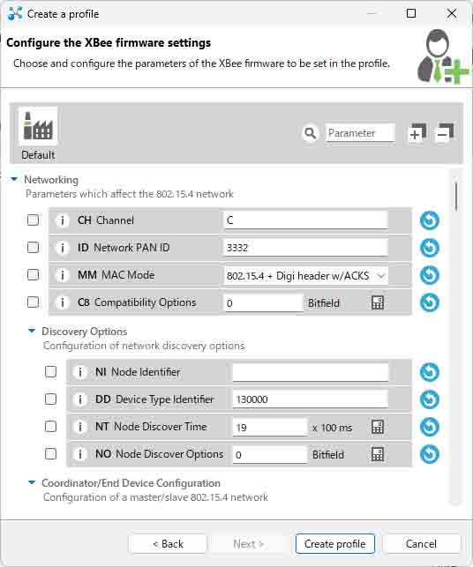Viewport: 473px width, 567px height.
Task: Expand all sections with plus icon
Action: pyautogui.click(x=417, y=132)
